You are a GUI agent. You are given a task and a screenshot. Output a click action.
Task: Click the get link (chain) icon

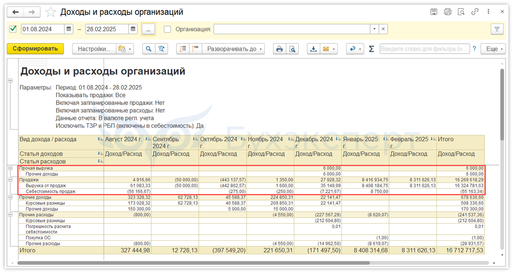pos(475,12)
